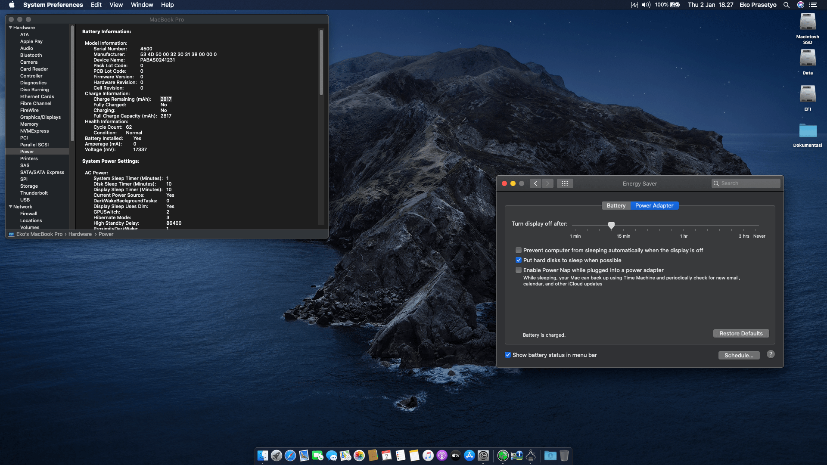
Task: Open Contacts from the Dock
Action: tap(373, 456)
